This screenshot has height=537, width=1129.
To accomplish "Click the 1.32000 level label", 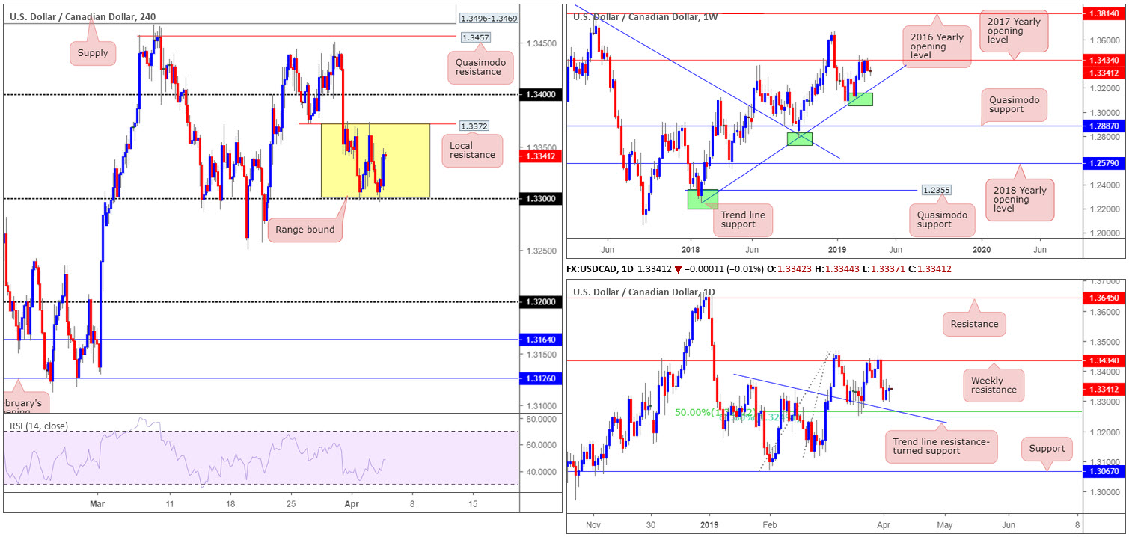I will coord(539,302).
